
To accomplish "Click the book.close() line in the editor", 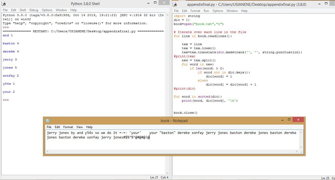I will (186, 113).
